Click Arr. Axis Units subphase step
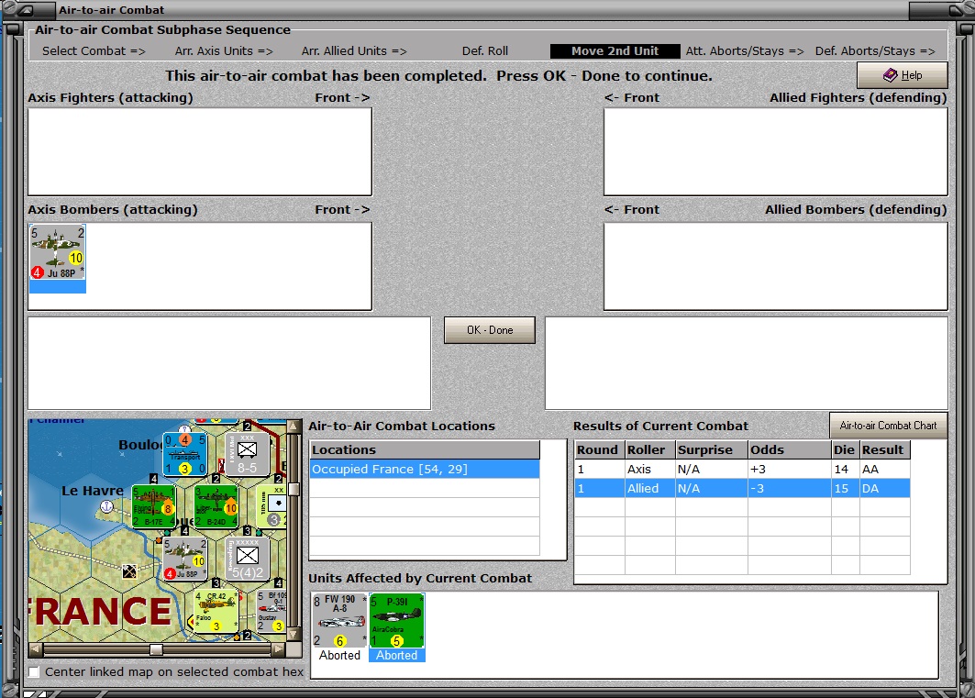Image resolution: width=975 pixels, height=698 pixels. [224, 51]
